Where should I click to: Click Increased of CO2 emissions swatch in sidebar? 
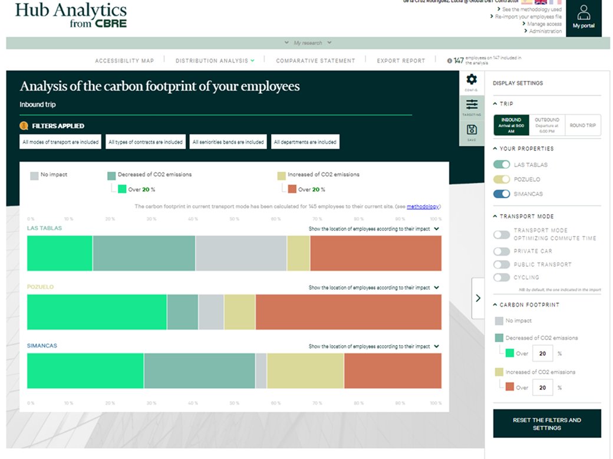499,372
